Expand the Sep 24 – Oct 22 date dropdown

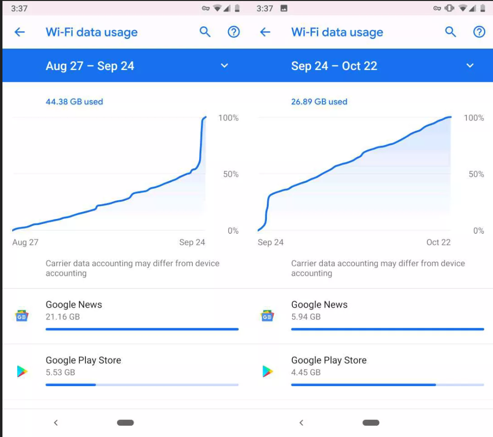(469, 66)
